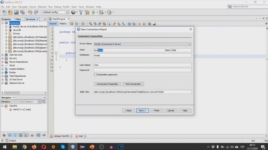
Task: Open the Refactor menu
Action: coord(42,7)
